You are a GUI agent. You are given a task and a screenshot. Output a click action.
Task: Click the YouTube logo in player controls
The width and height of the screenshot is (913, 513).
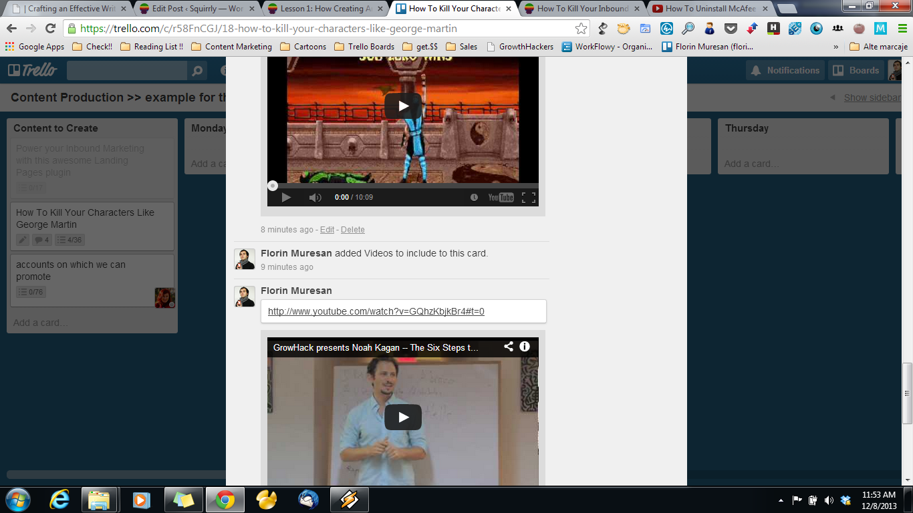click(501, 198)
